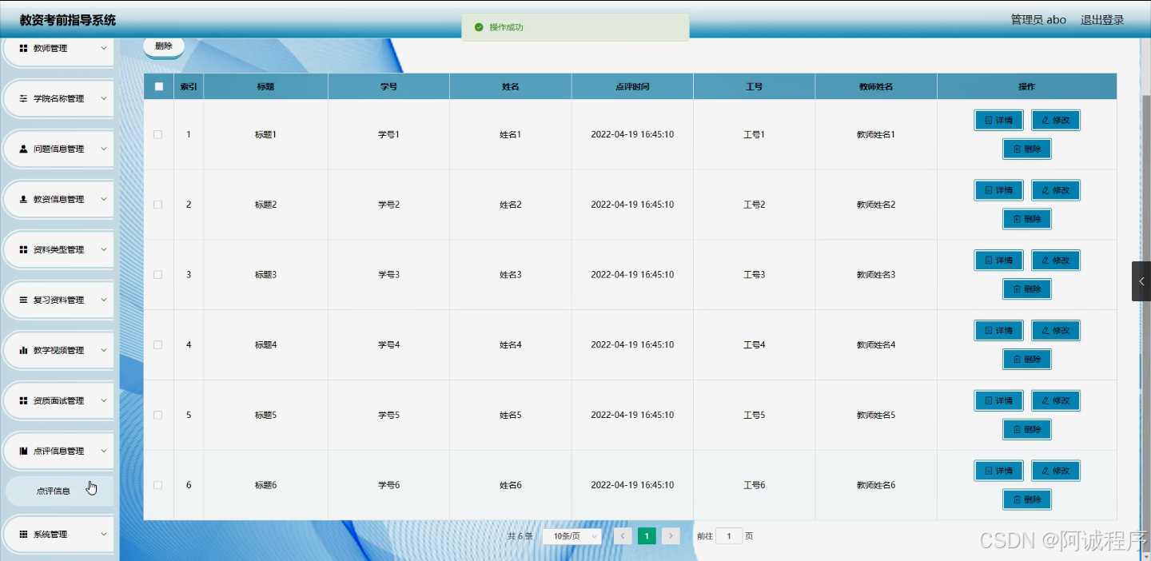Open 详情 for row 标题5
Screen dimensions: 1151x561
[x=999, y=401]
